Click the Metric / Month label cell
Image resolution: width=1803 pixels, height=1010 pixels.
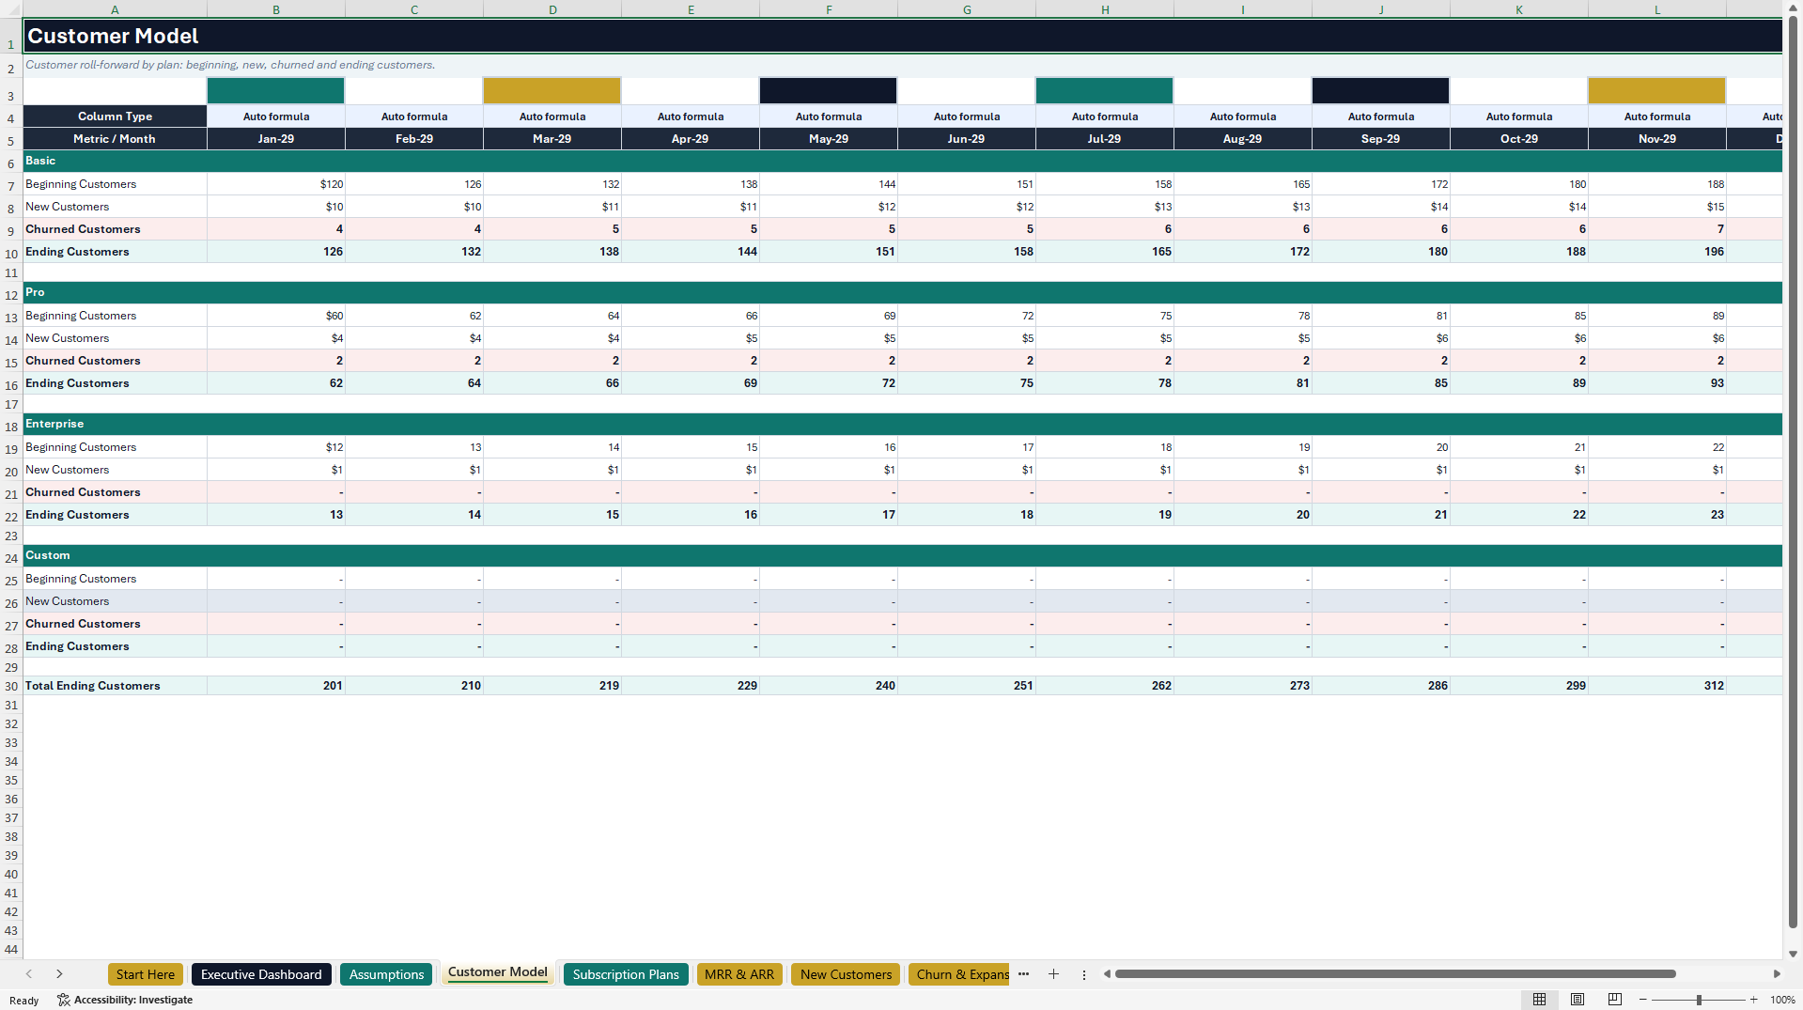pyautogui.click(x=115, y=139)
